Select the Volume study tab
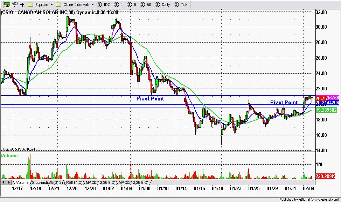Screen dimensions: 341x202 [x=22, y=182]
